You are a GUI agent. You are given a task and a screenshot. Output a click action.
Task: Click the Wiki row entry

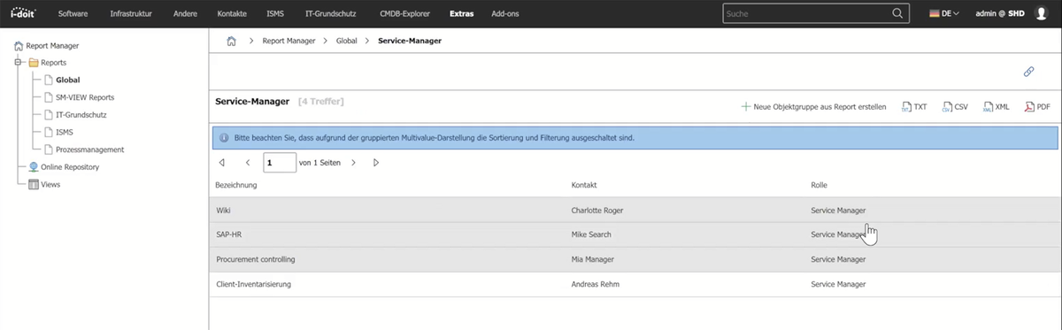click(x=224, y=210)
